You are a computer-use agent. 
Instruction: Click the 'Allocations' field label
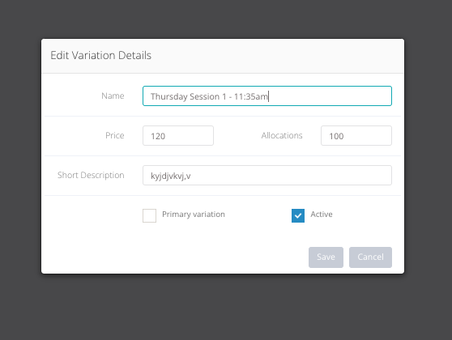[282, 135]
